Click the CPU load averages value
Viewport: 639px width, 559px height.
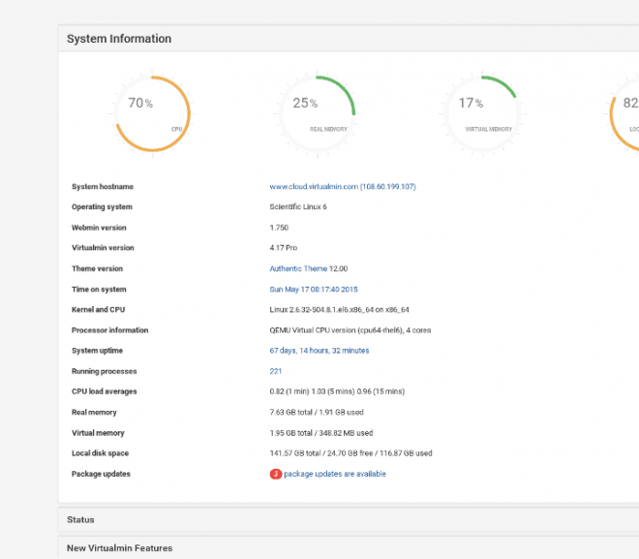tap(337, 391)
